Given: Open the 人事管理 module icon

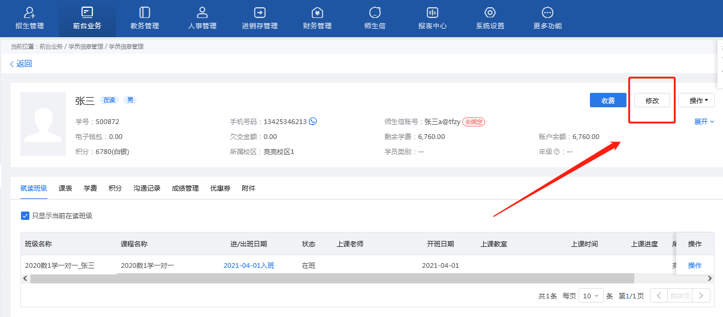Looking at the screenshot, I should (202, 12).
